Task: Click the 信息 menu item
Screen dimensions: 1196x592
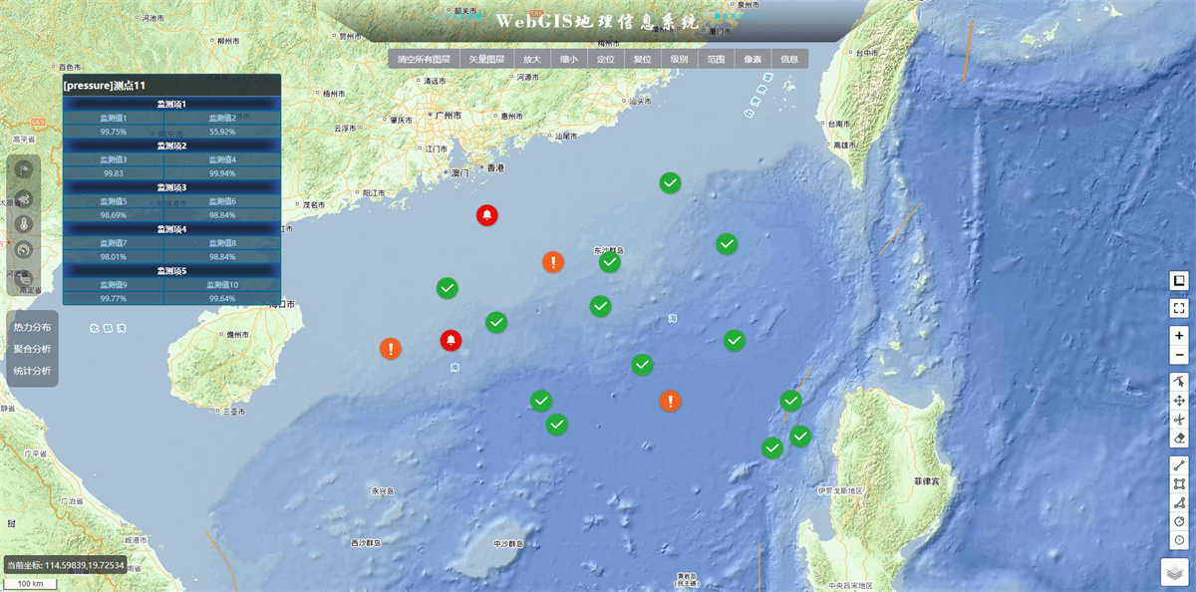Action: (x=789, y=59)
